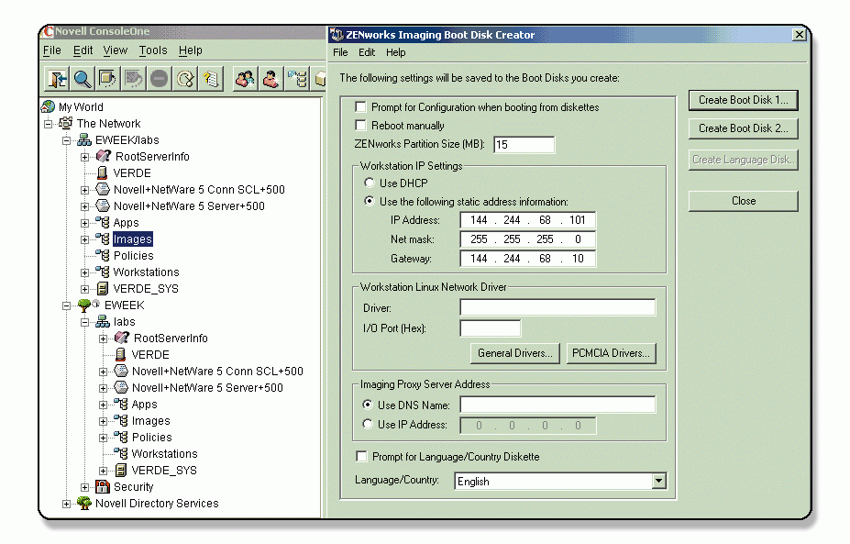The width and height of the screenshot is (850, 544).
Task: Click the Driver text field
Action: pos(557,307)
